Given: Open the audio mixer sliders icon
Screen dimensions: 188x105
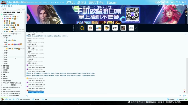Looking at the screenshot, I should (x=14, y=99).
